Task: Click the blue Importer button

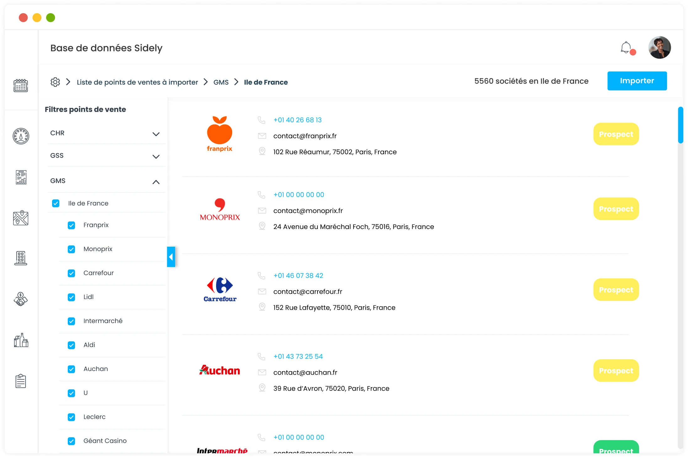Action: pyautogui.click(x=637, y=81)
